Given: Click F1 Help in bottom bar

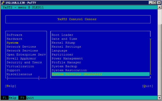Looking at the screenshot, I should (9, 98).
